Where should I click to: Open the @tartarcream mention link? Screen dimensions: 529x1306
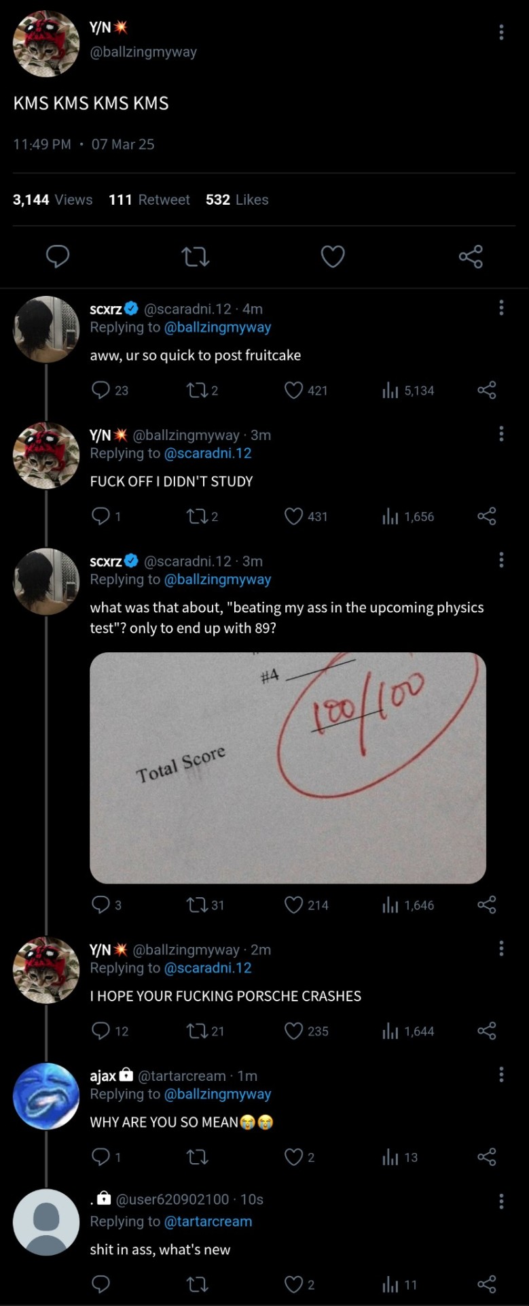(208, 1221)
